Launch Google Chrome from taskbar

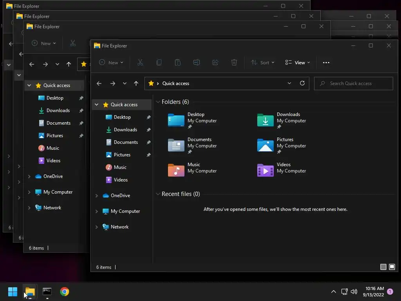[x=65, y=292]
